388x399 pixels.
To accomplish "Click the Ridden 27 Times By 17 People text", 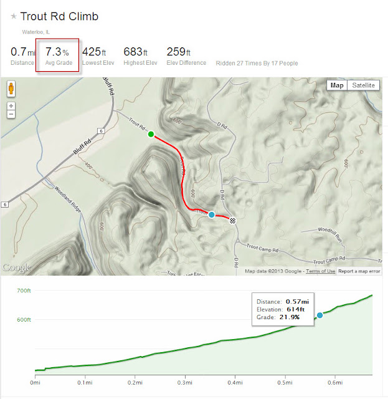I will [x=257, y=64].
